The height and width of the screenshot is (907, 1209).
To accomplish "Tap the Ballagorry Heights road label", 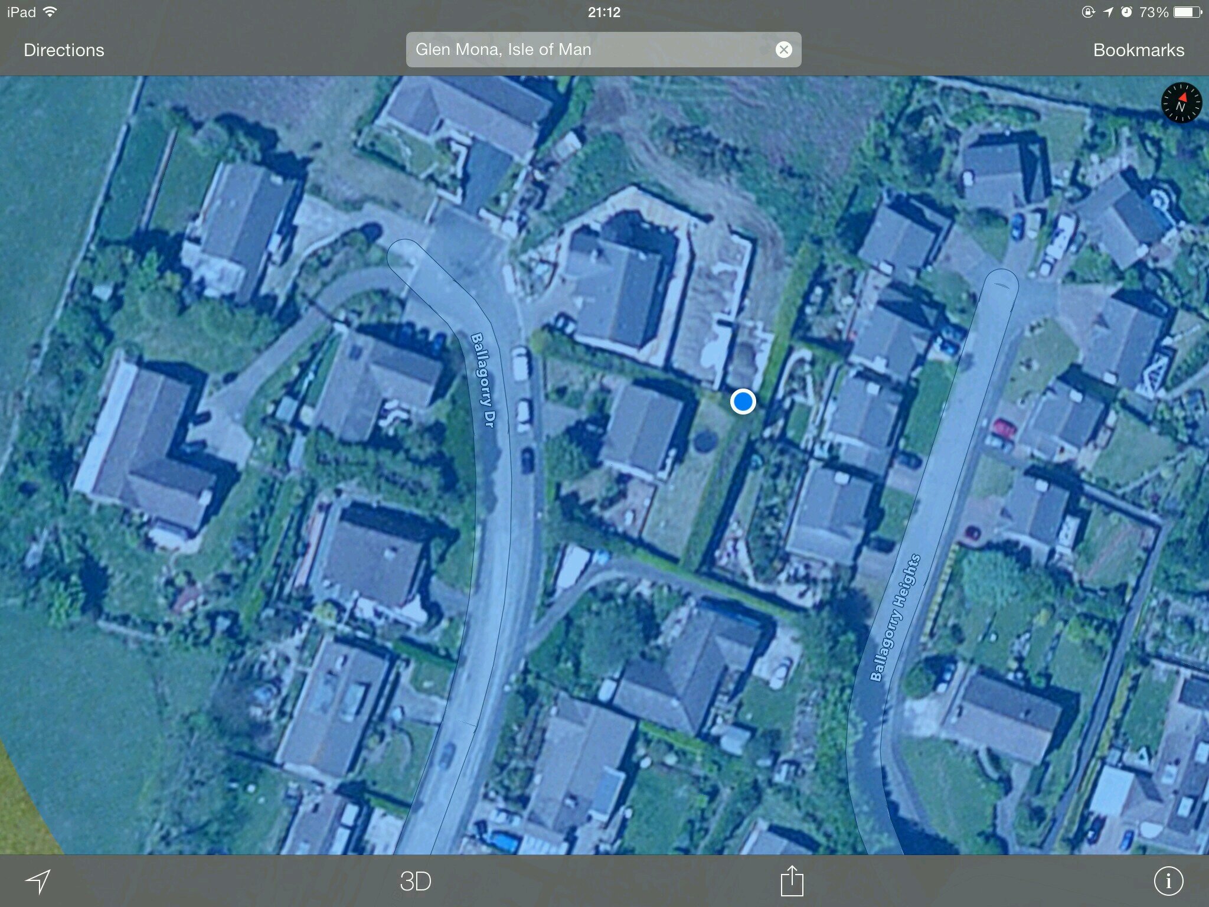I will [896, 617].
